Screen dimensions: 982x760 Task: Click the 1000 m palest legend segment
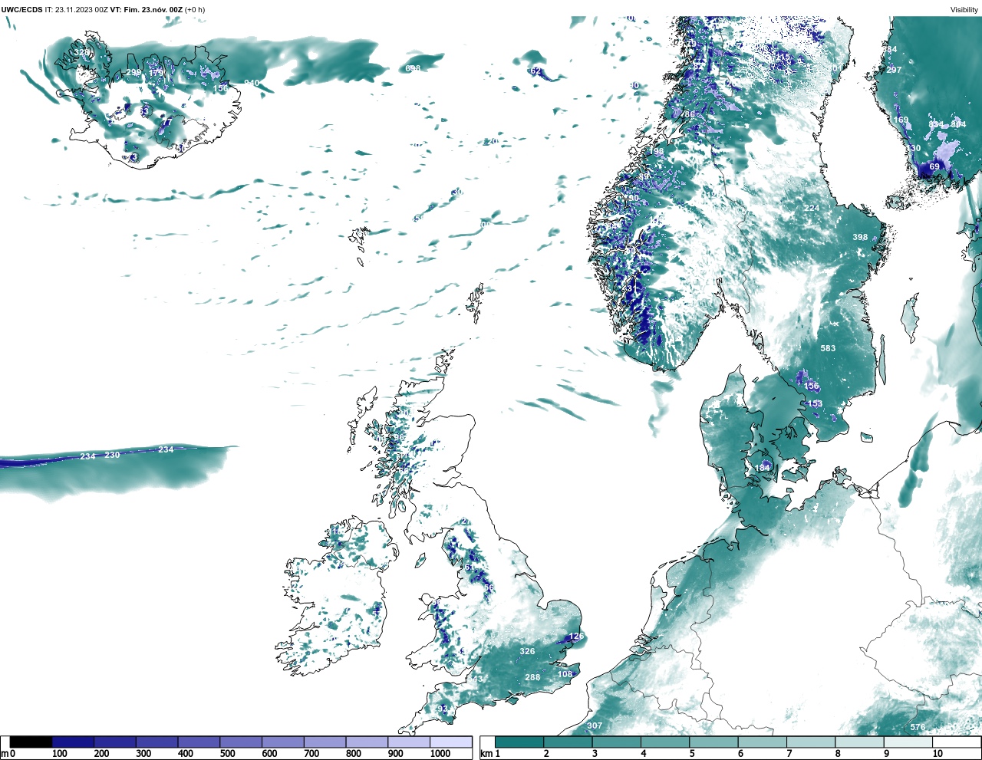(x=450, y=742)
